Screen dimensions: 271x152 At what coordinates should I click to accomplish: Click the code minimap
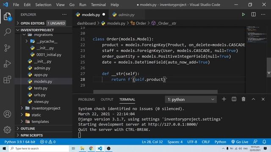click(x=256, y=35)
